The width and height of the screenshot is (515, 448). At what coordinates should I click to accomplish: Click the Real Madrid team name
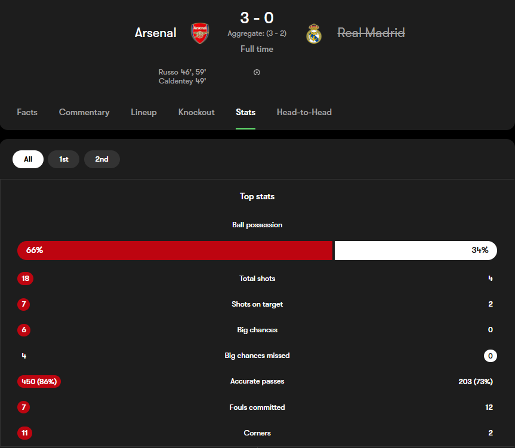click(371, 33)
